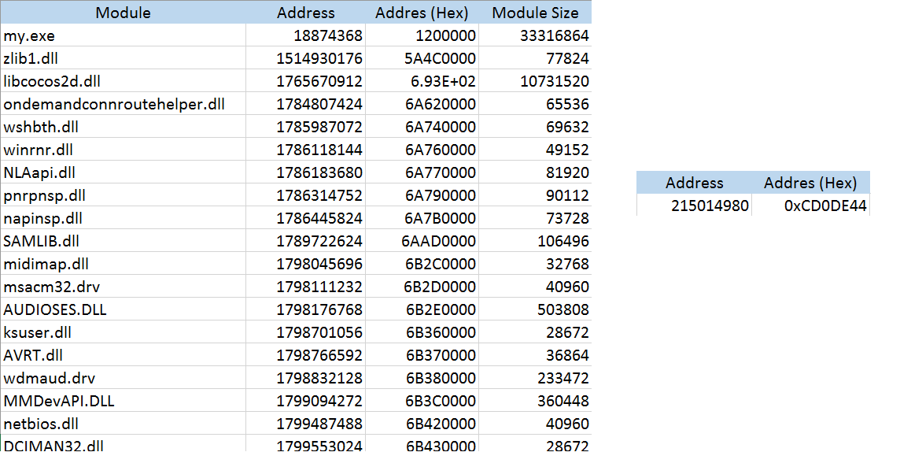The image size is (900, 452).
Task: Select lookup value 215014980
Action: pyautogui.click(x=694, y=205)
